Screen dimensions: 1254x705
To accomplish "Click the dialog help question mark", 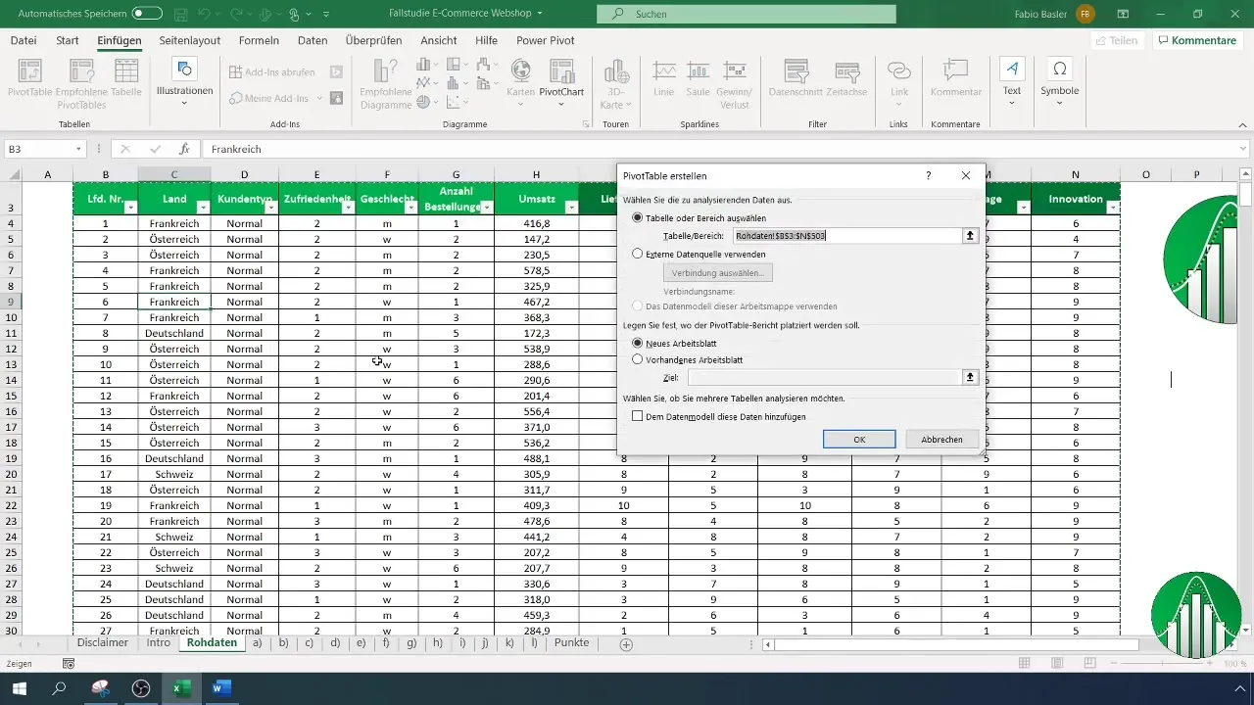I will (x=928, y=175).
